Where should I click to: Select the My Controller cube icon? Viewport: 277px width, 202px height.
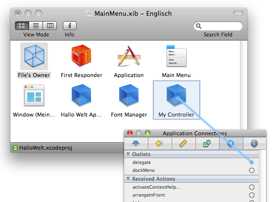[176, 95]
